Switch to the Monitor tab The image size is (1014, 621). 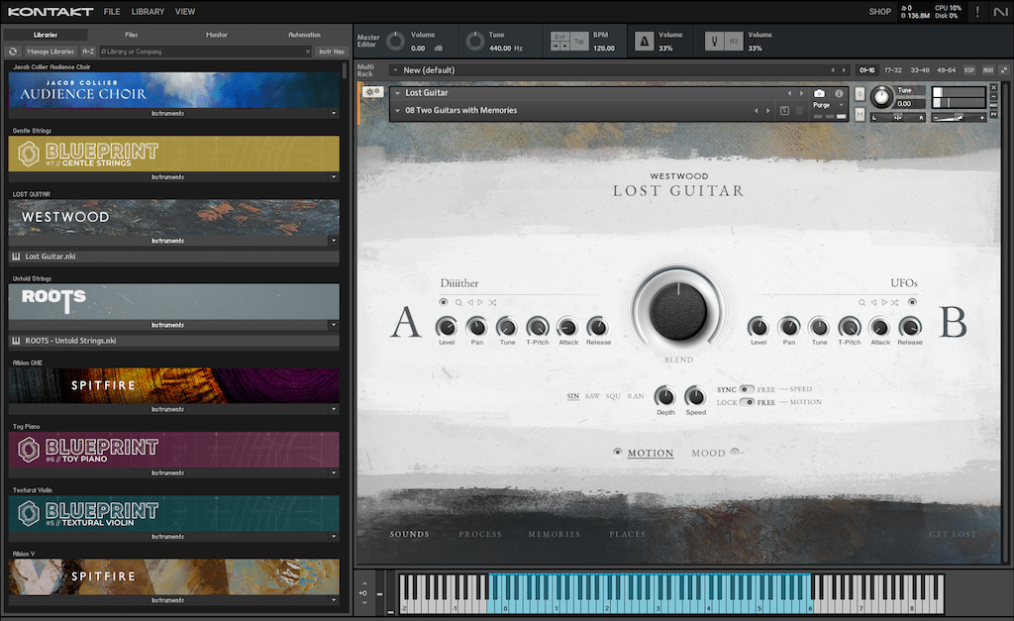tap(217, 35)
